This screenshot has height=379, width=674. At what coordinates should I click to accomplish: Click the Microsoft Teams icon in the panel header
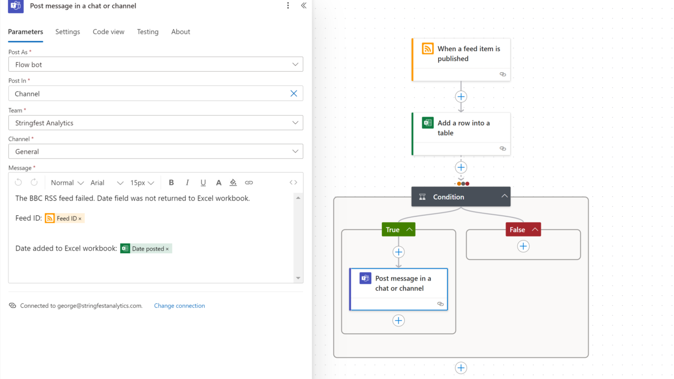[x=16, y=6]
